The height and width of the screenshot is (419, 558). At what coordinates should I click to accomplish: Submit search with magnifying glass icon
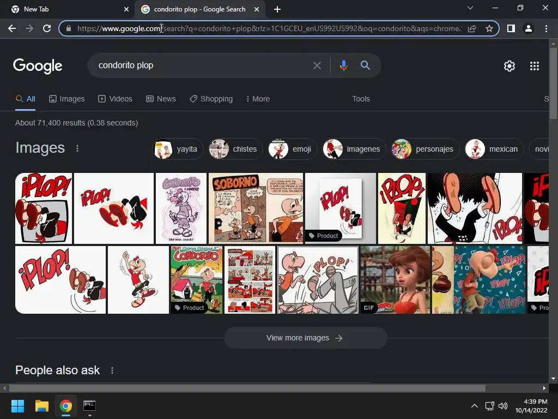[365, 65]
